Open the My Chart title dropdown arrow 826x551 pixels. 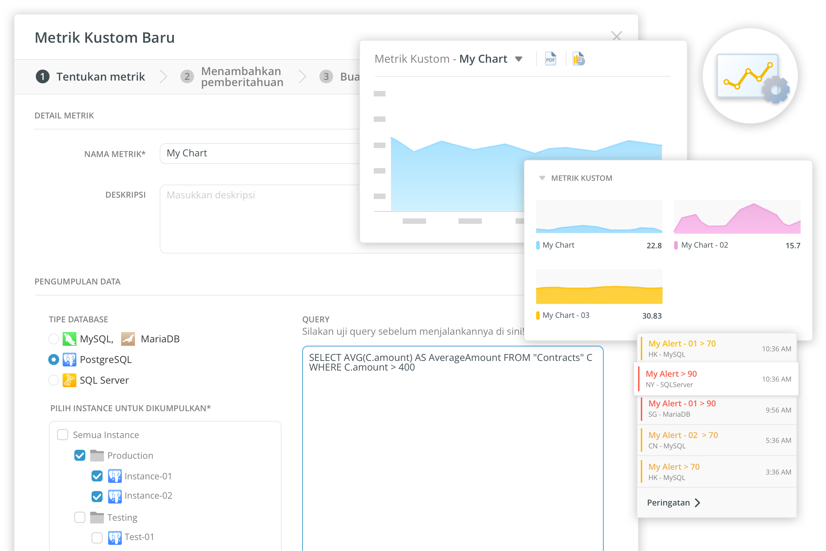pos(518,59)
